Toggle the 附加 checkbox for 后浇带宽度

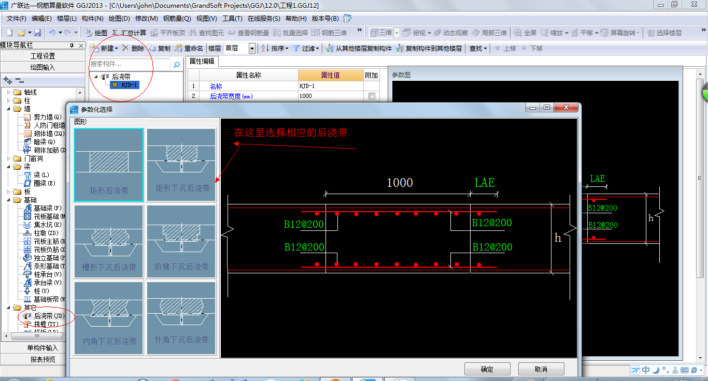point(371,96)
